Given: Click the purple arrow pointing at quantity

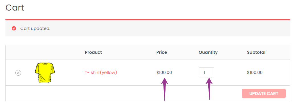Looking at the screenshot, I should 209,89.
